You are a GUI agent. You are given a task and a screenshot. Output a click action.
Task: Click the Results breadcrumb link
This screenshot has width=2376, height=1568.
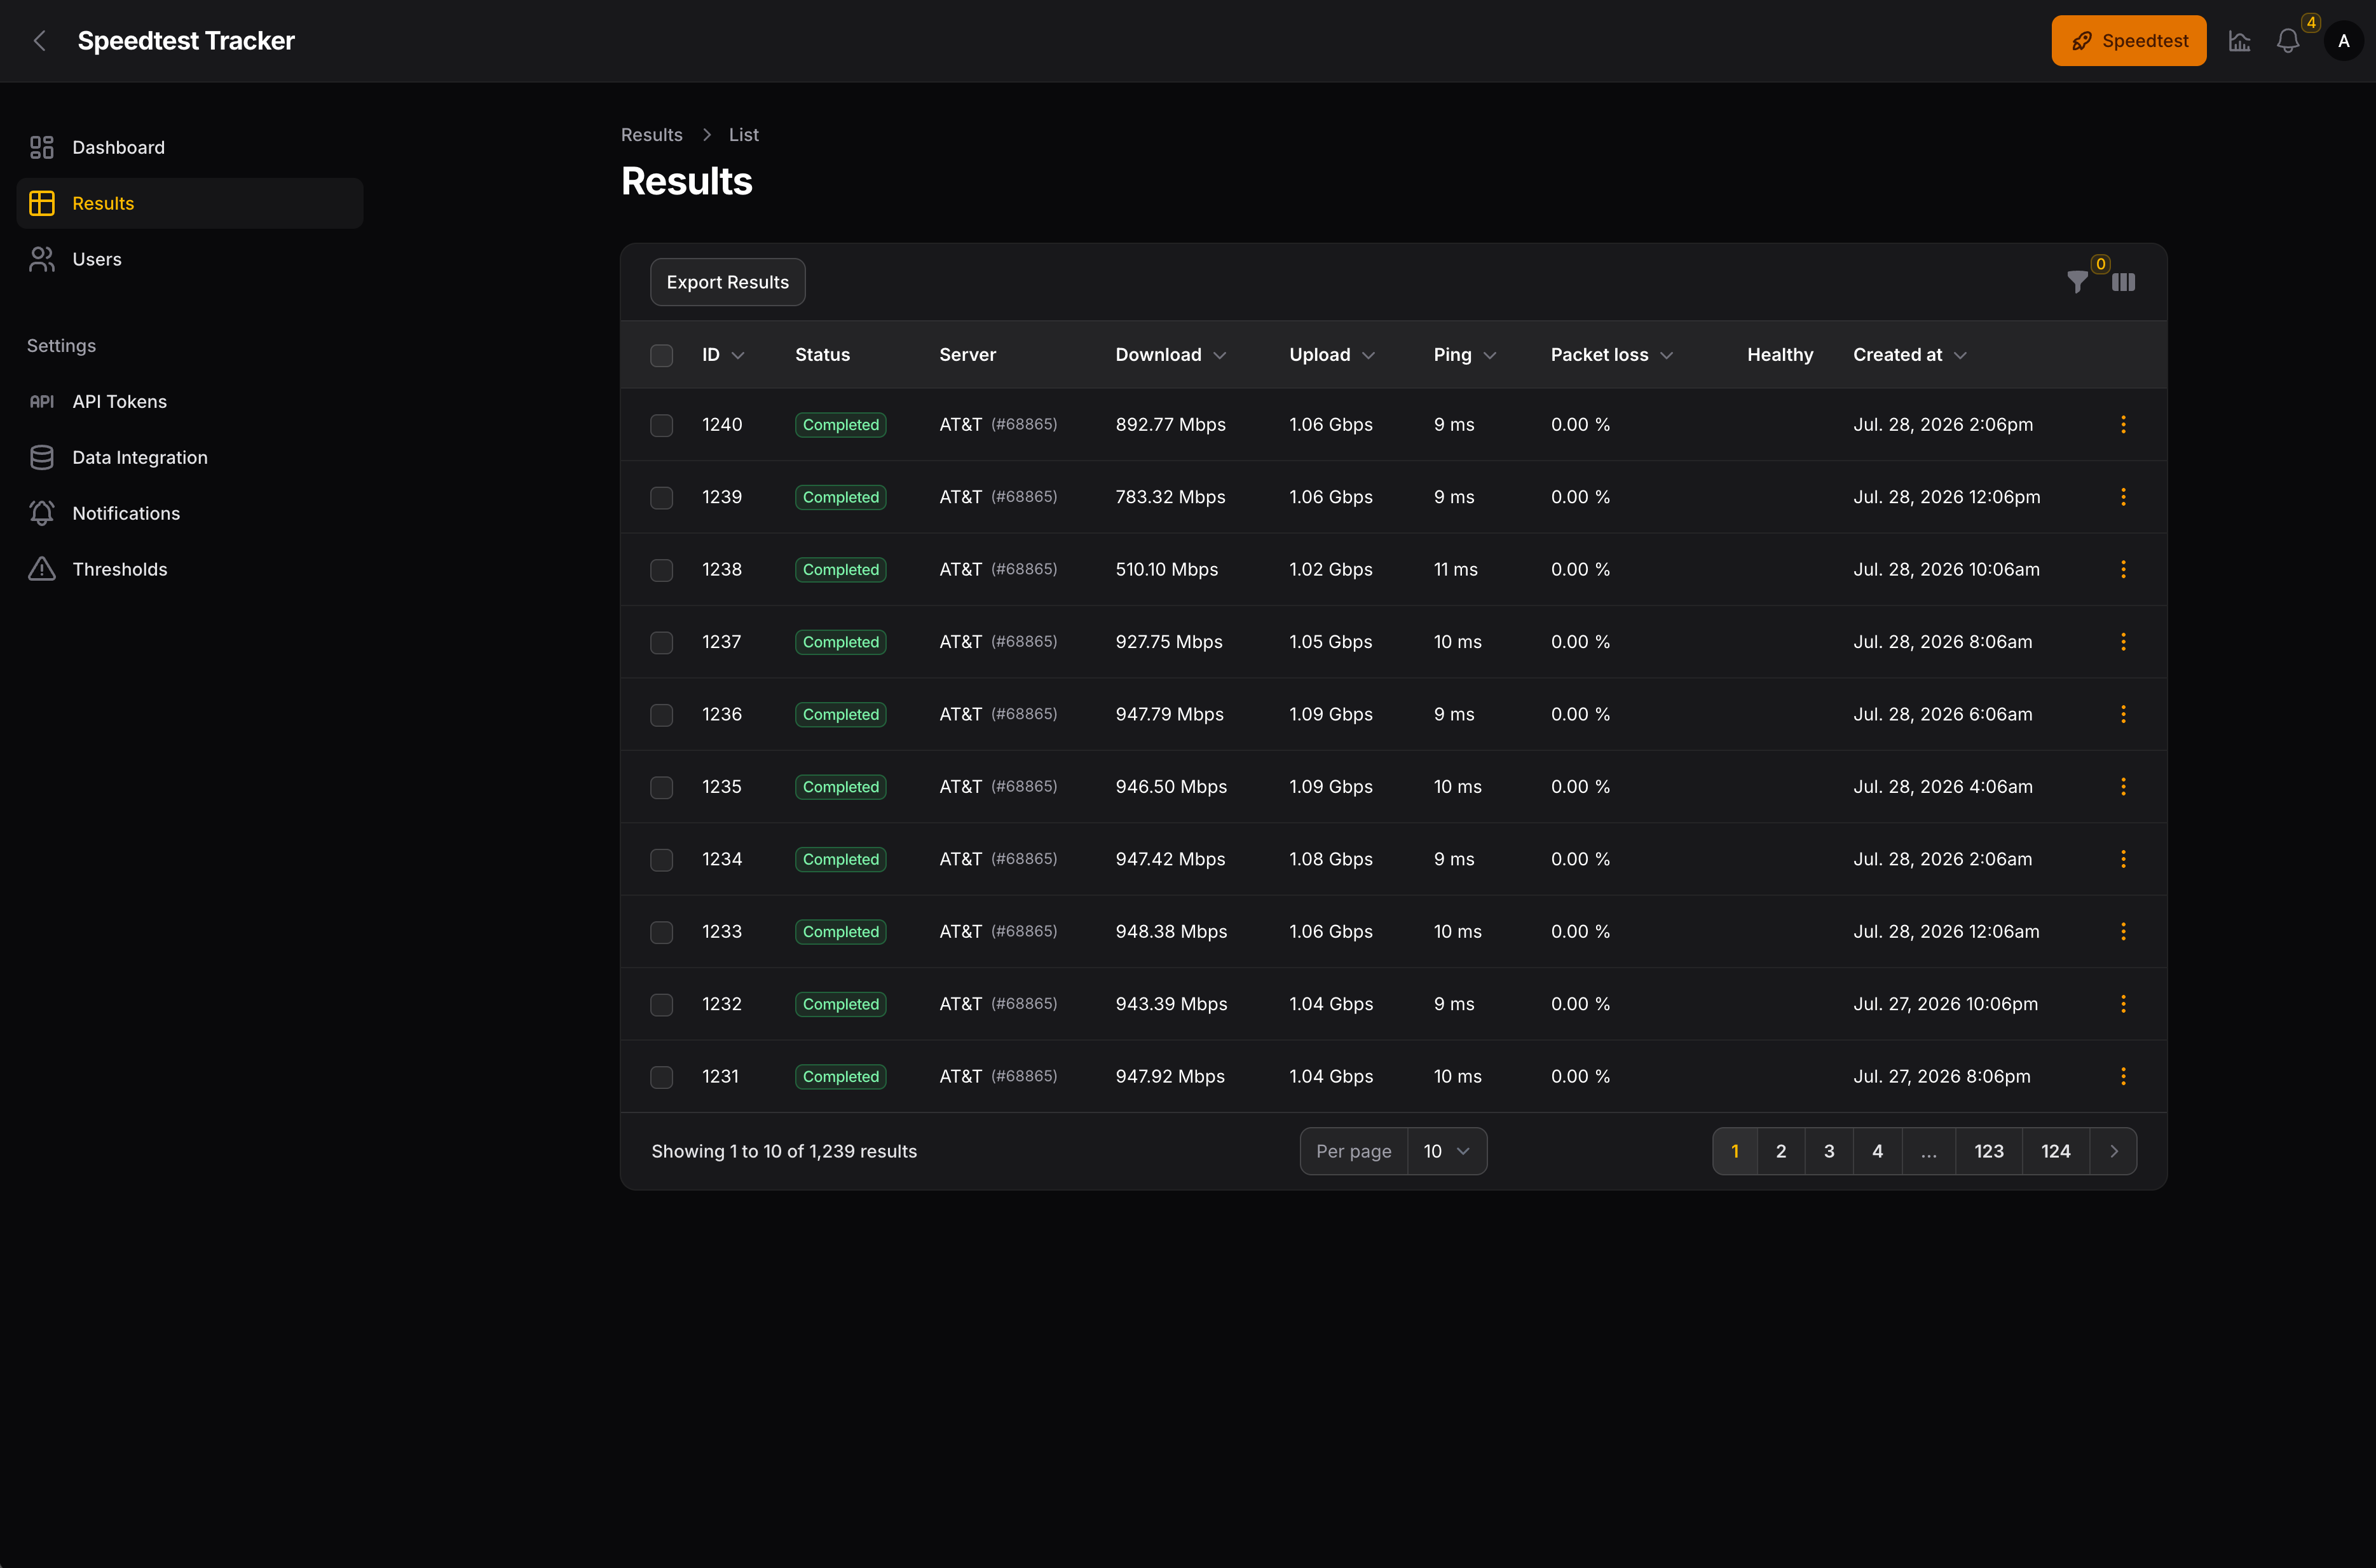652,135
